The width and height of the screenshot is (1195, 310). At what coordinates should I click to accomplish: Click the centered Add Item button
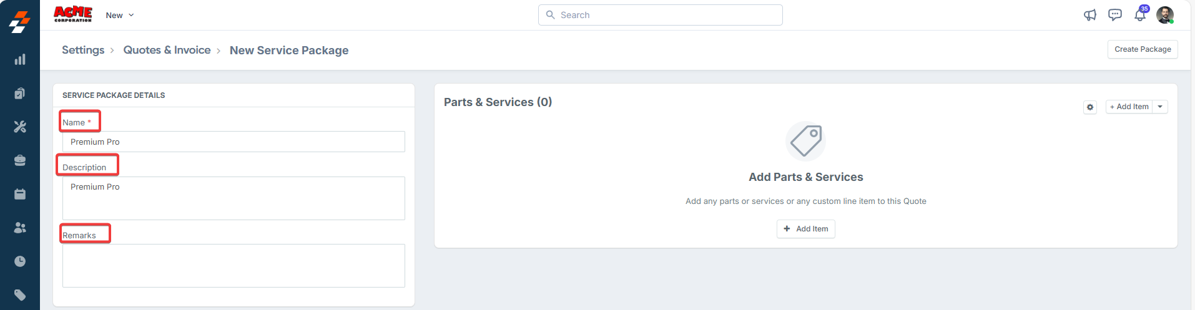coord(805,229)
